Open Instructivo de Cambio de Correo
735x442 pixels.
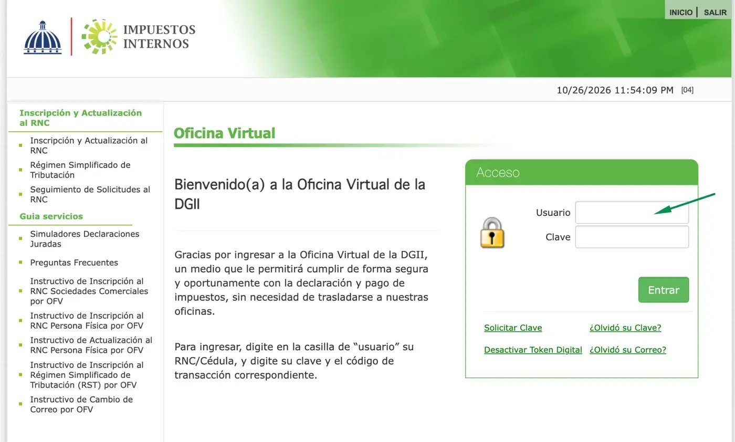pyautogui.click(x=81, y=404)
